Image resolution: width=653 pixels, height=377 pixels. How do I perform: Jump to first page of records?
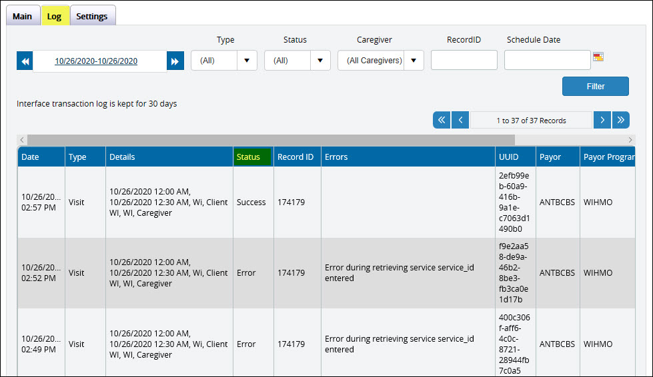click(442, 120)
